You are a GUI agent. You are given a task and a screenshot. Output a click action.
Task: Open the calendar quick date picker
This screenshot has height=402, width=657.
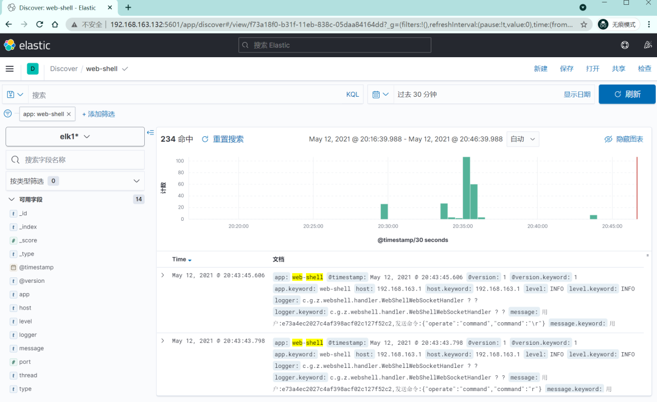click(380, 95)
